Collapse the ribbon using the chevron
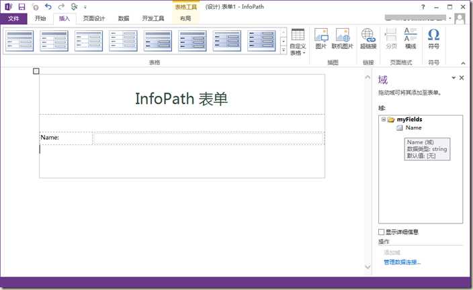Screen dimensions: 473x290 pyautogui.click(x=463, y=63)
